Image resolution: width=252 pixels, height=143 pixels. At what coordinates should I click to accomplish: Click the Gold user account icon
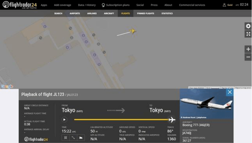click(224, 5)
